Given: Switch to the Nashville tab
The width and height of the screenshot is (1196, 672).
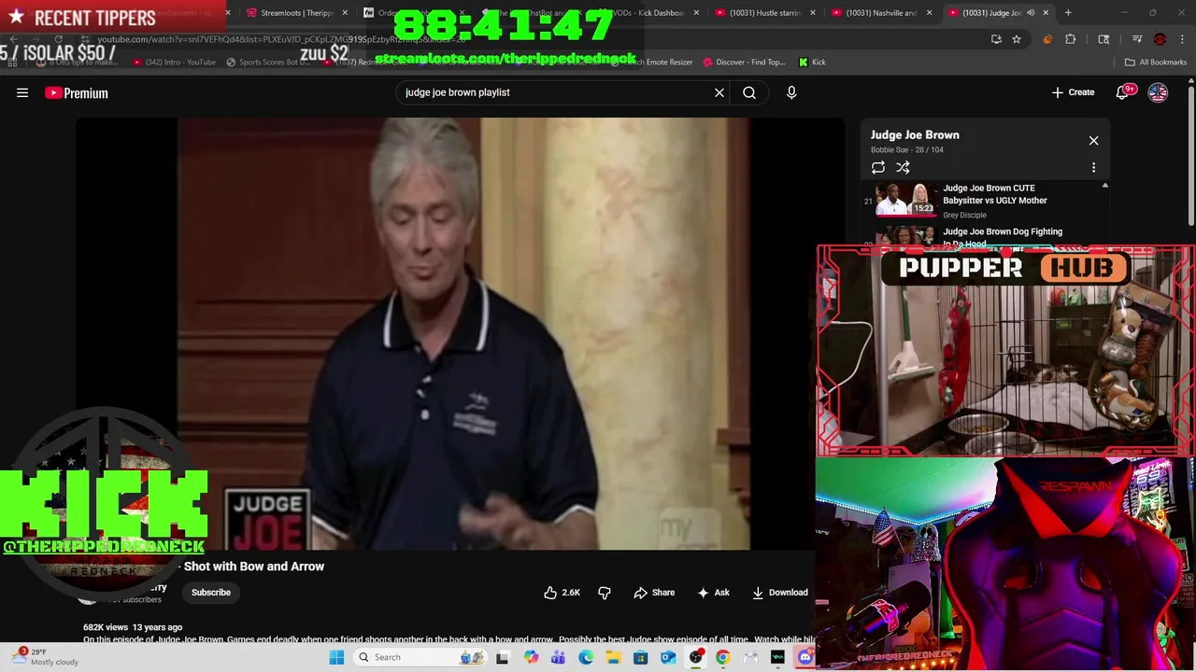Looking at the screenshot, I should point(882,13).
